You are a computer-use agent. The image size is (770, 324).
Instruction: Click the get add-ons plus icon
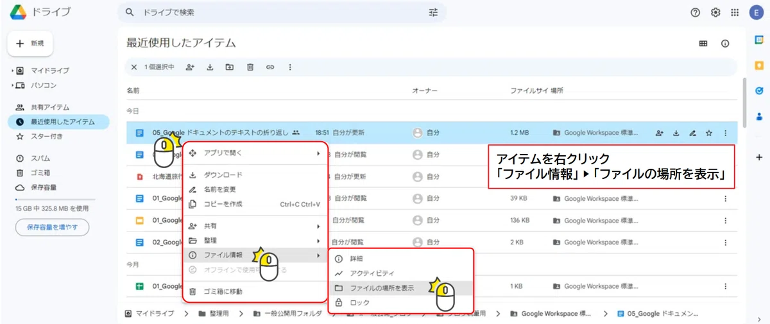coord(759,157)
